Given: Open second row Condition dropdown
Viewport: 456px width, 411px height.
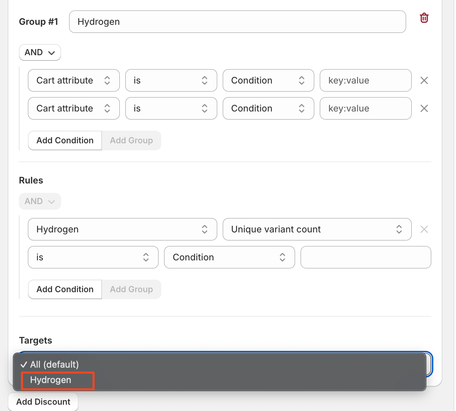Looking at the screenshot, I should pos(268,108).
